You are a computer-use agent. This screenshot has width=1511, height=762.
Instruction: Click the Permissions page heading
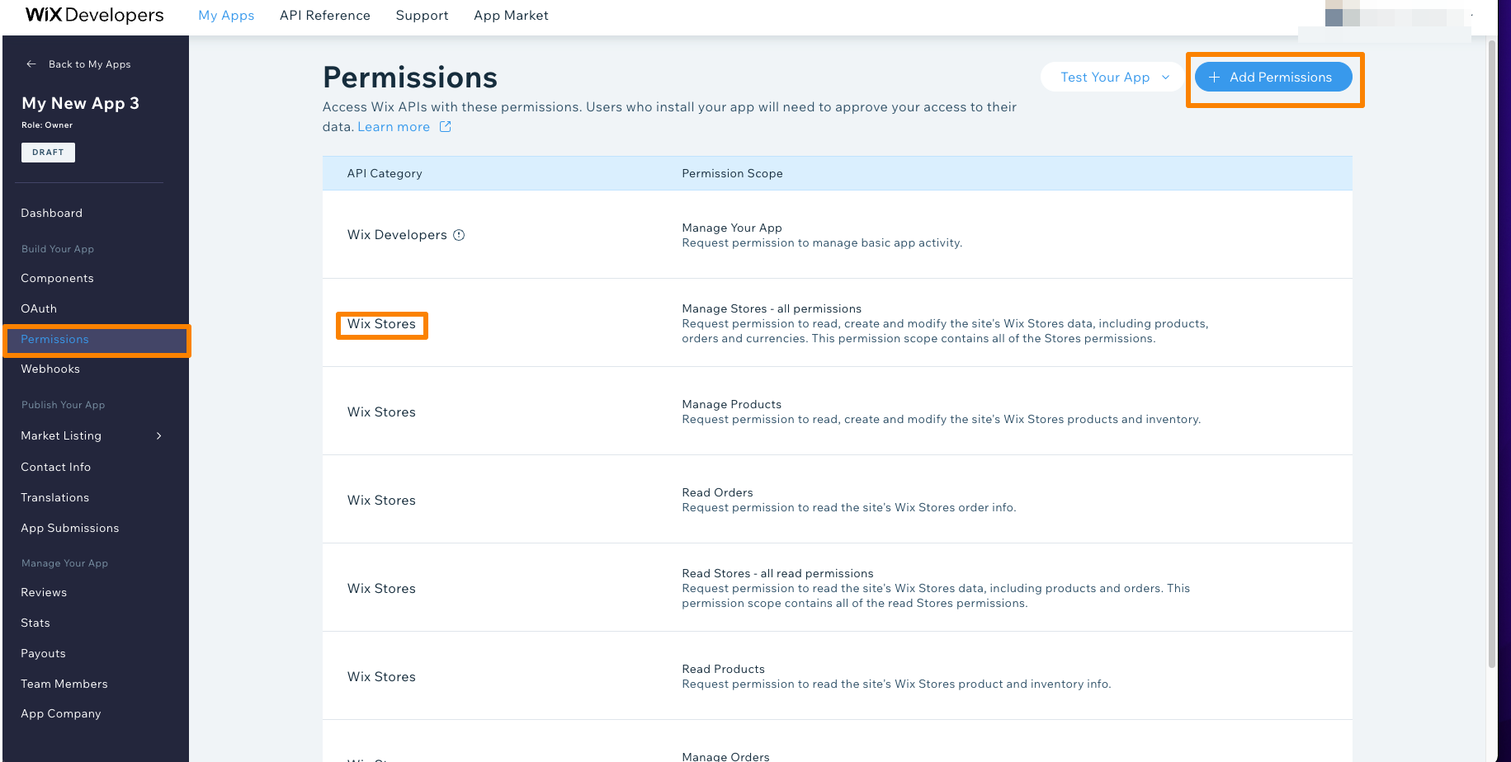tap(410, 78)
